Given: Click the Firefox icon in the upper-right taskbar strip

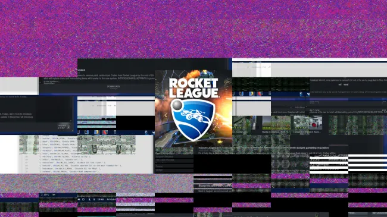Looking at the screenshot, I should pos(251,94).
